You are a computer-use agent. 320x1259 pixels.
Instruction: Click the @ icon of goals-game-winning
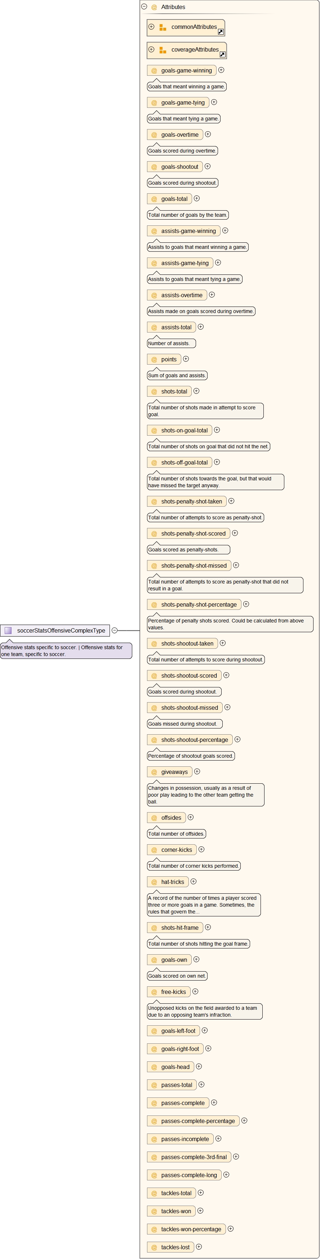[x=154, y=70]
